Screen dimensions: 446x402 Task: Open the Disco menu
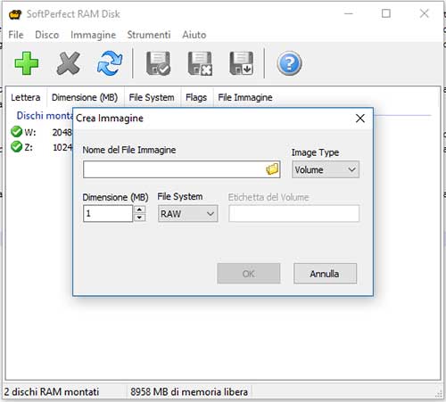point(47,35)
